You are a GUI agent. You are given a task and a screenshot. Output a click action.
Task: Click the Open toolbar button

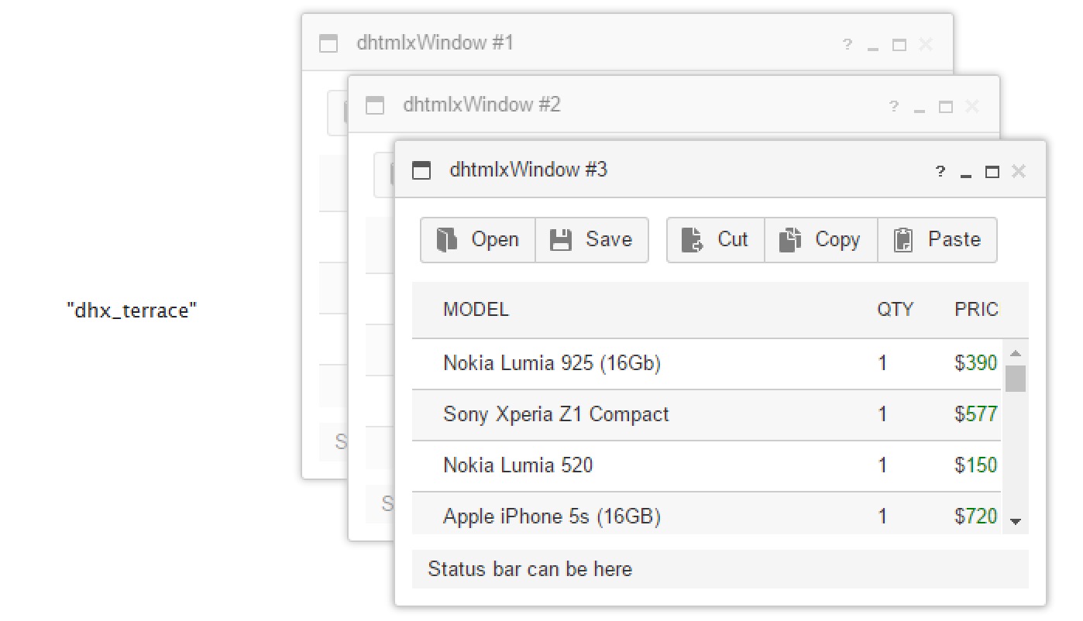(478, 240)
